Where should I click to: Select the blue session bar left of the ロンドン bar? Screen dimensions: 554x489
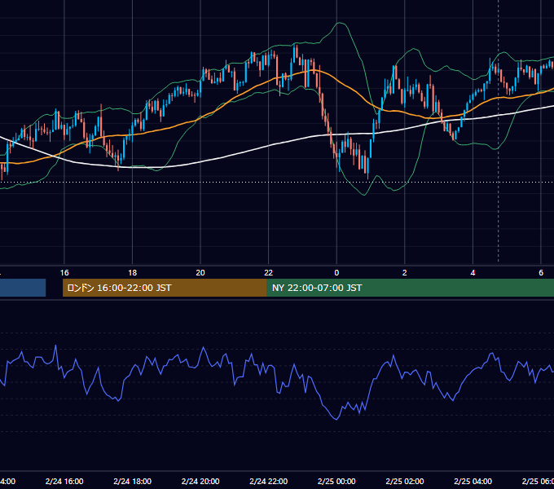[x=23, y=288]
